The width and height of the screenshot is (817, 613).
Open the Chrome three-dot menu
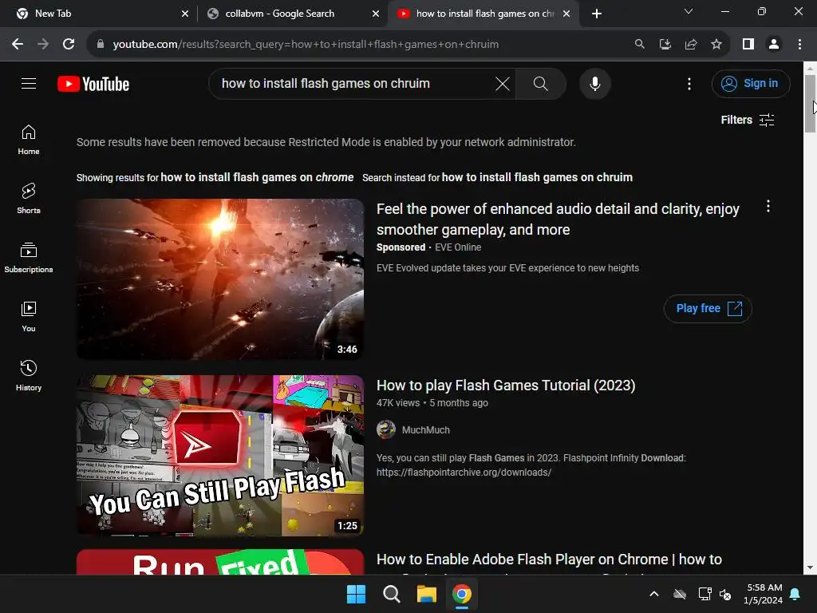click(799, 45)
